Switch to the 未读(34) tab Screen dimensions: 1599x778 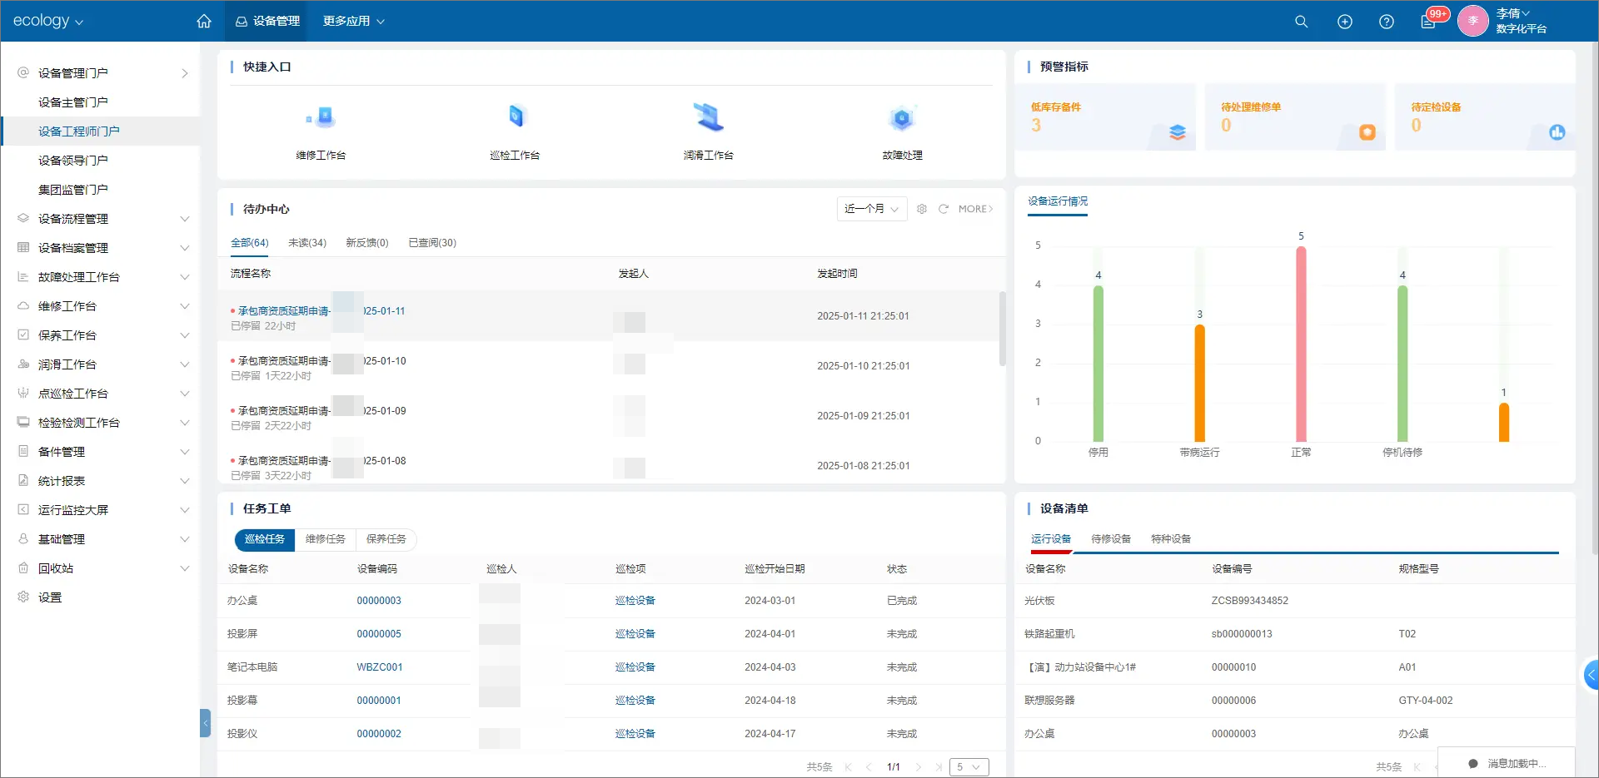[x=307, y=243]
